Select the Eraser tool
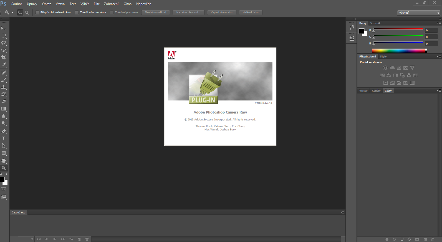This screenshot has width=442, height=242. point(4,102)
